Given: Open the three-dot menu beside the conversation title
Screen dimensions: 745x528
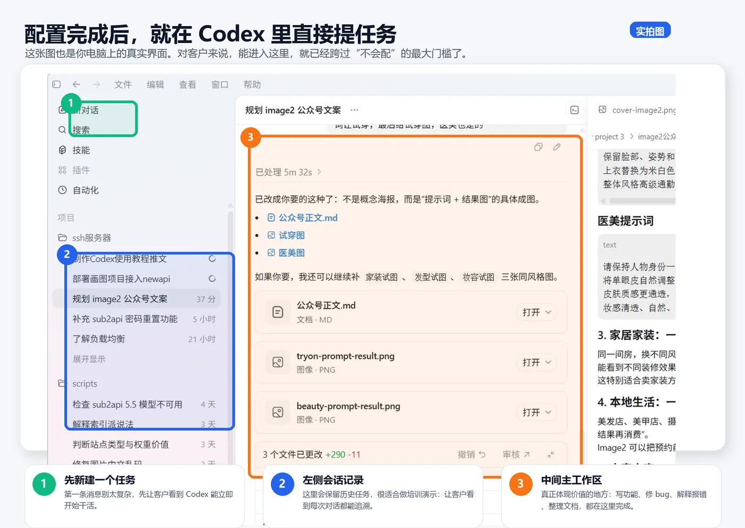Looking at the screenshot, I should 354,110.
